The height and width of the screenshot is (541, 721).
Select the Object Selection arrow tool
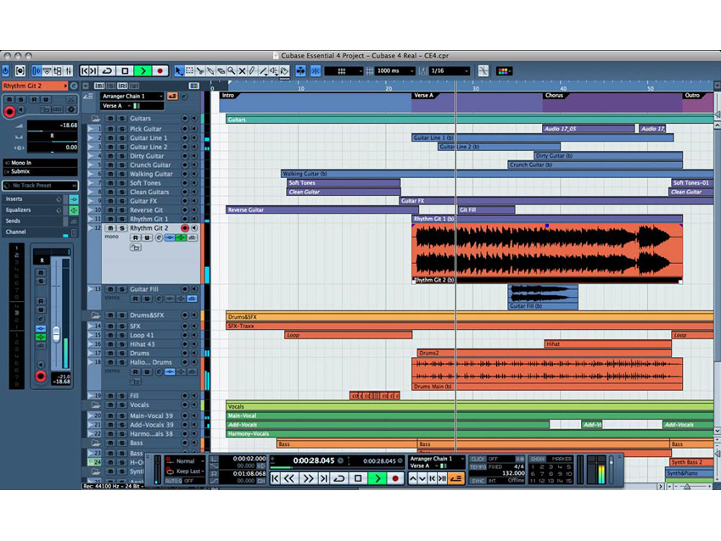pos(179,70)
